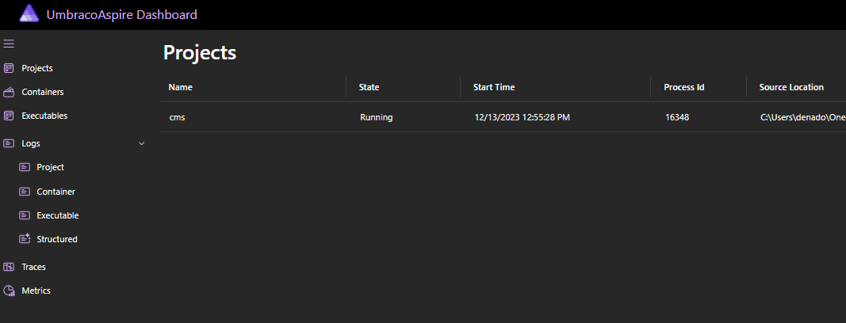The height and width of the screenshot is (323, 846).
Task: Click the Source Location path of cms
Action: point(803,117)
